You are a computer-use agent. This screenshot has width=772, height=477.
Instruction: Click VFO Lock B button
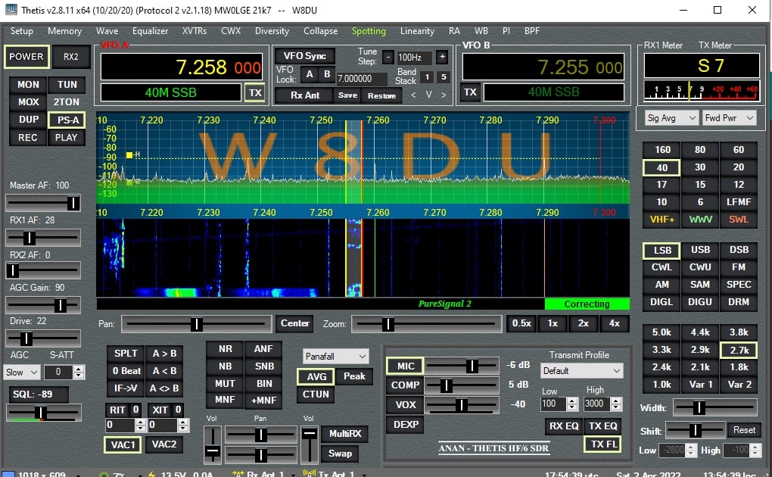coord(327,74)
